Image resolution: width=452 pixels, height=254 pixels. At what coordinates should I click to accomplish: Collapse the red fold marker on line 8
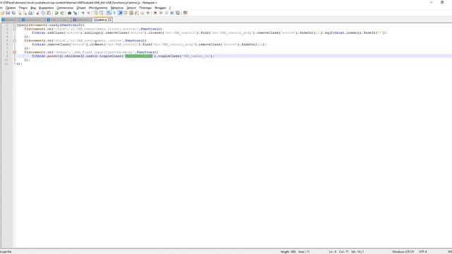point(14,52)
